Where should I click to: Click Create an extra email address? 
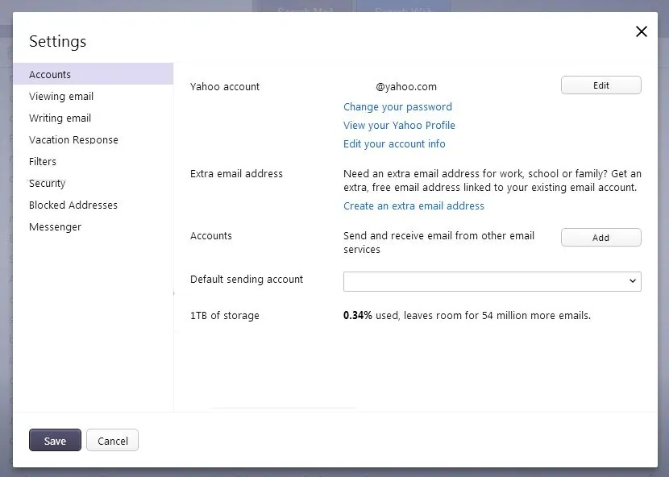[413, 205]
